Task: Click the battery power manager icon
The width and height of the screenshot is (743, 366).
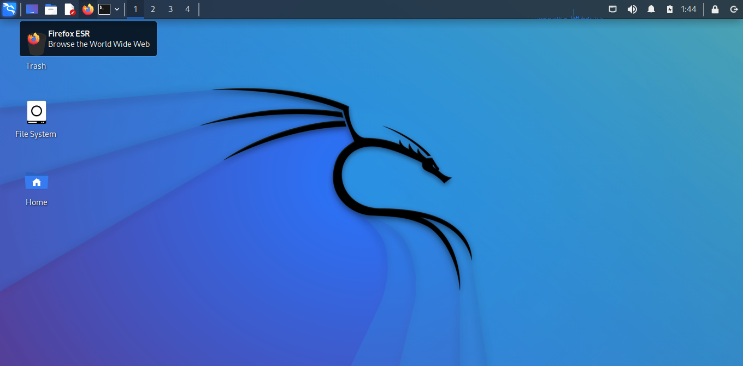Action: 669,9
